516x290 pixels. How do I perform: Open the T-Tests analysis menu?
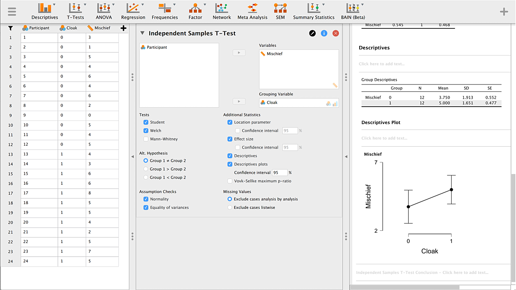(x=75, y=11)
